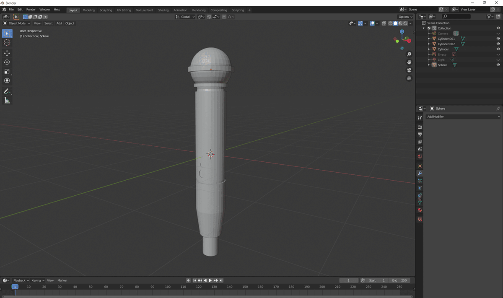Hide Cylinder.002 using its eye icon
This screenshot has width=503, height=298.
498,44
